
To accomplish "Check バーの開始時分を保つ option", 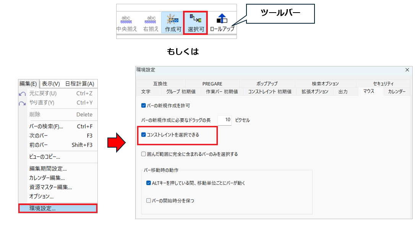I will click(x=149, y=200).
